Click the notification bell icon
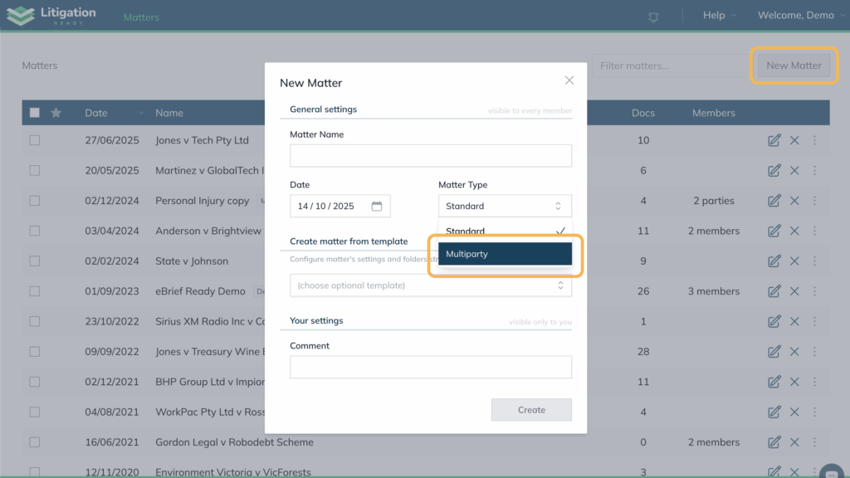 (654, 17)
